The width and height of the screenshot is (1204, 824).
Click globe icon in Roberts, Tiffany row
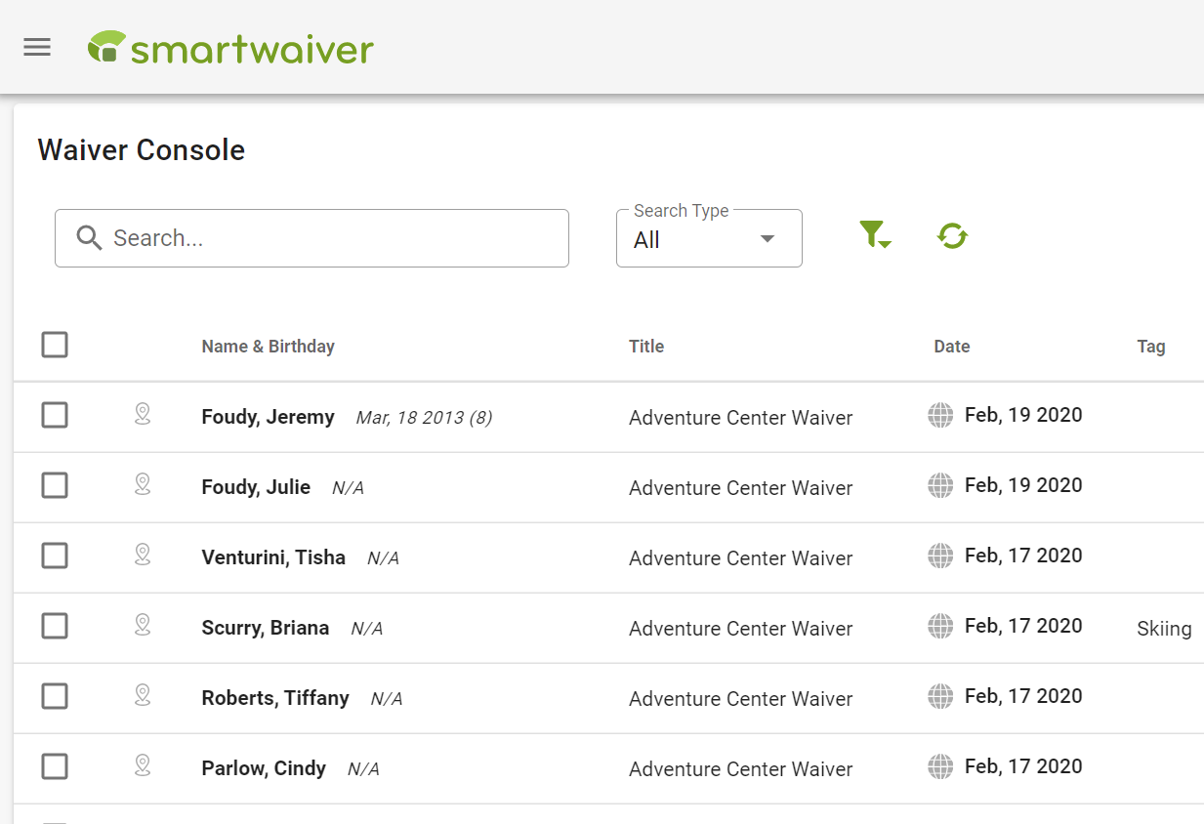click(x=940, y=697)
